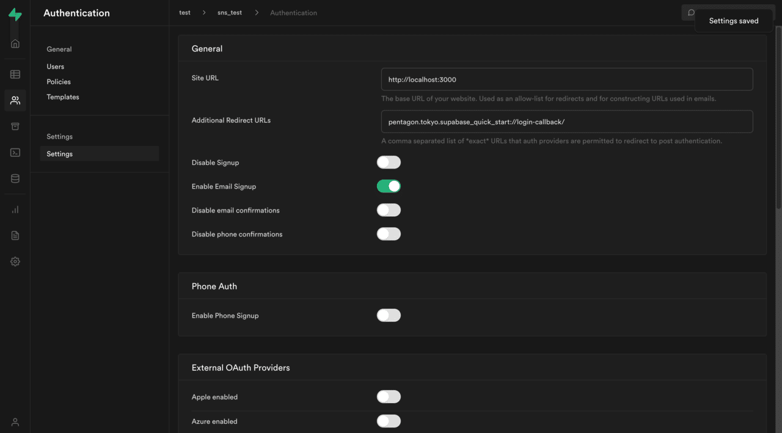Turn off Enable Email Signup
The image size is (782, 433).
tap(389, 186)
